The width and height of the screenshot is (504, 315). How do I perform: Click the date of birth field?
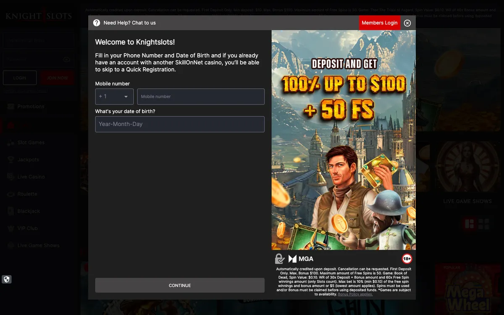coord(180,124)
